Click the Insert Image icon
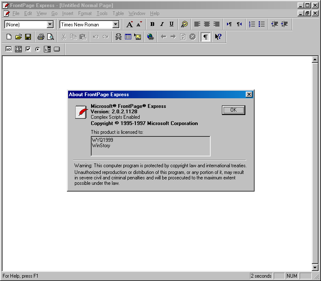The height and width of the screenshot is (281, 321). [138, 37]
